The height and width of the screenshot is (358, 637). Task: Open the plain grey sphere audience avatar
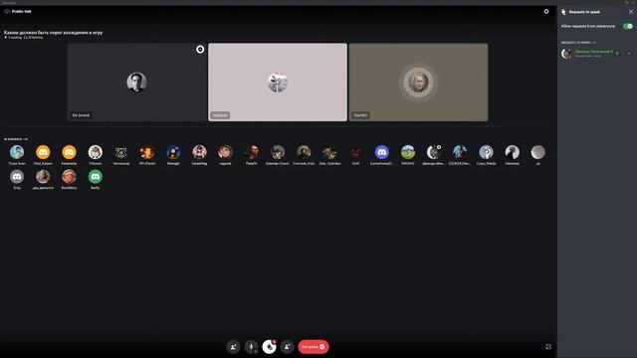click(x=538, y=152)
